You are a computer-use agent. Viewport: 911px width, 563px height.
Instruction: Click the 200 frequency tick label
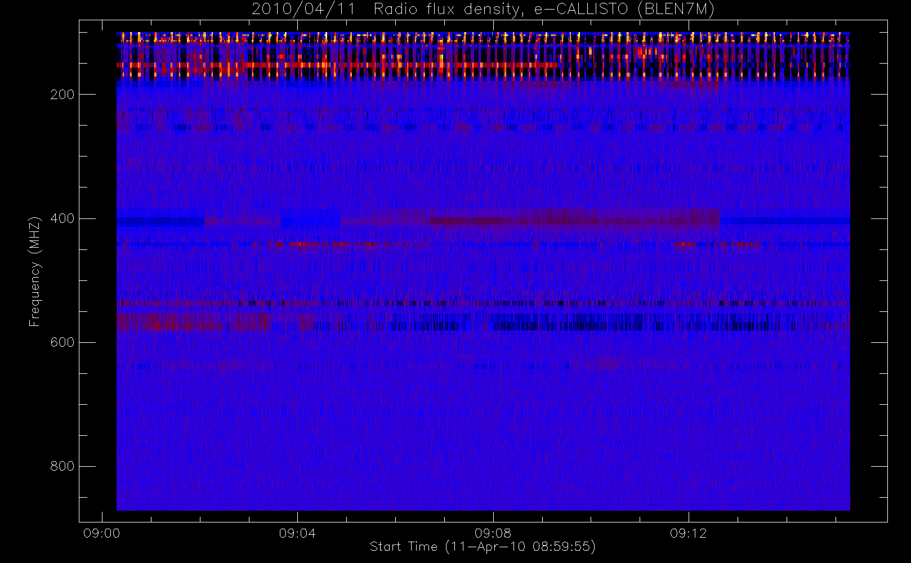tap(62, 95)
